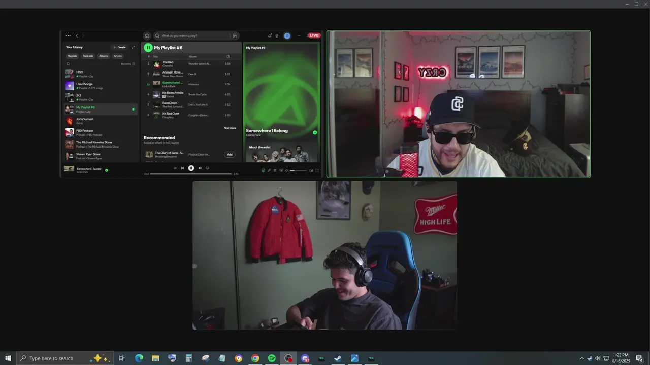
Task: Open the Mhm playlist in the library
Action: pyautogui.click(x=101, y=74)
